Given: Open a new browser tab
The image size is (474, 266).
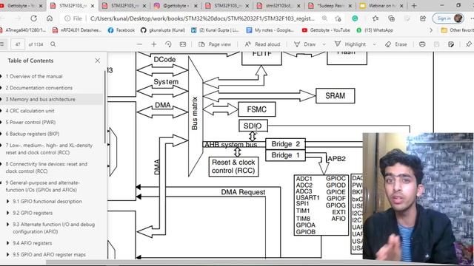Looking at the screenshot, I should pyautogui.click(x=414, y=6).
